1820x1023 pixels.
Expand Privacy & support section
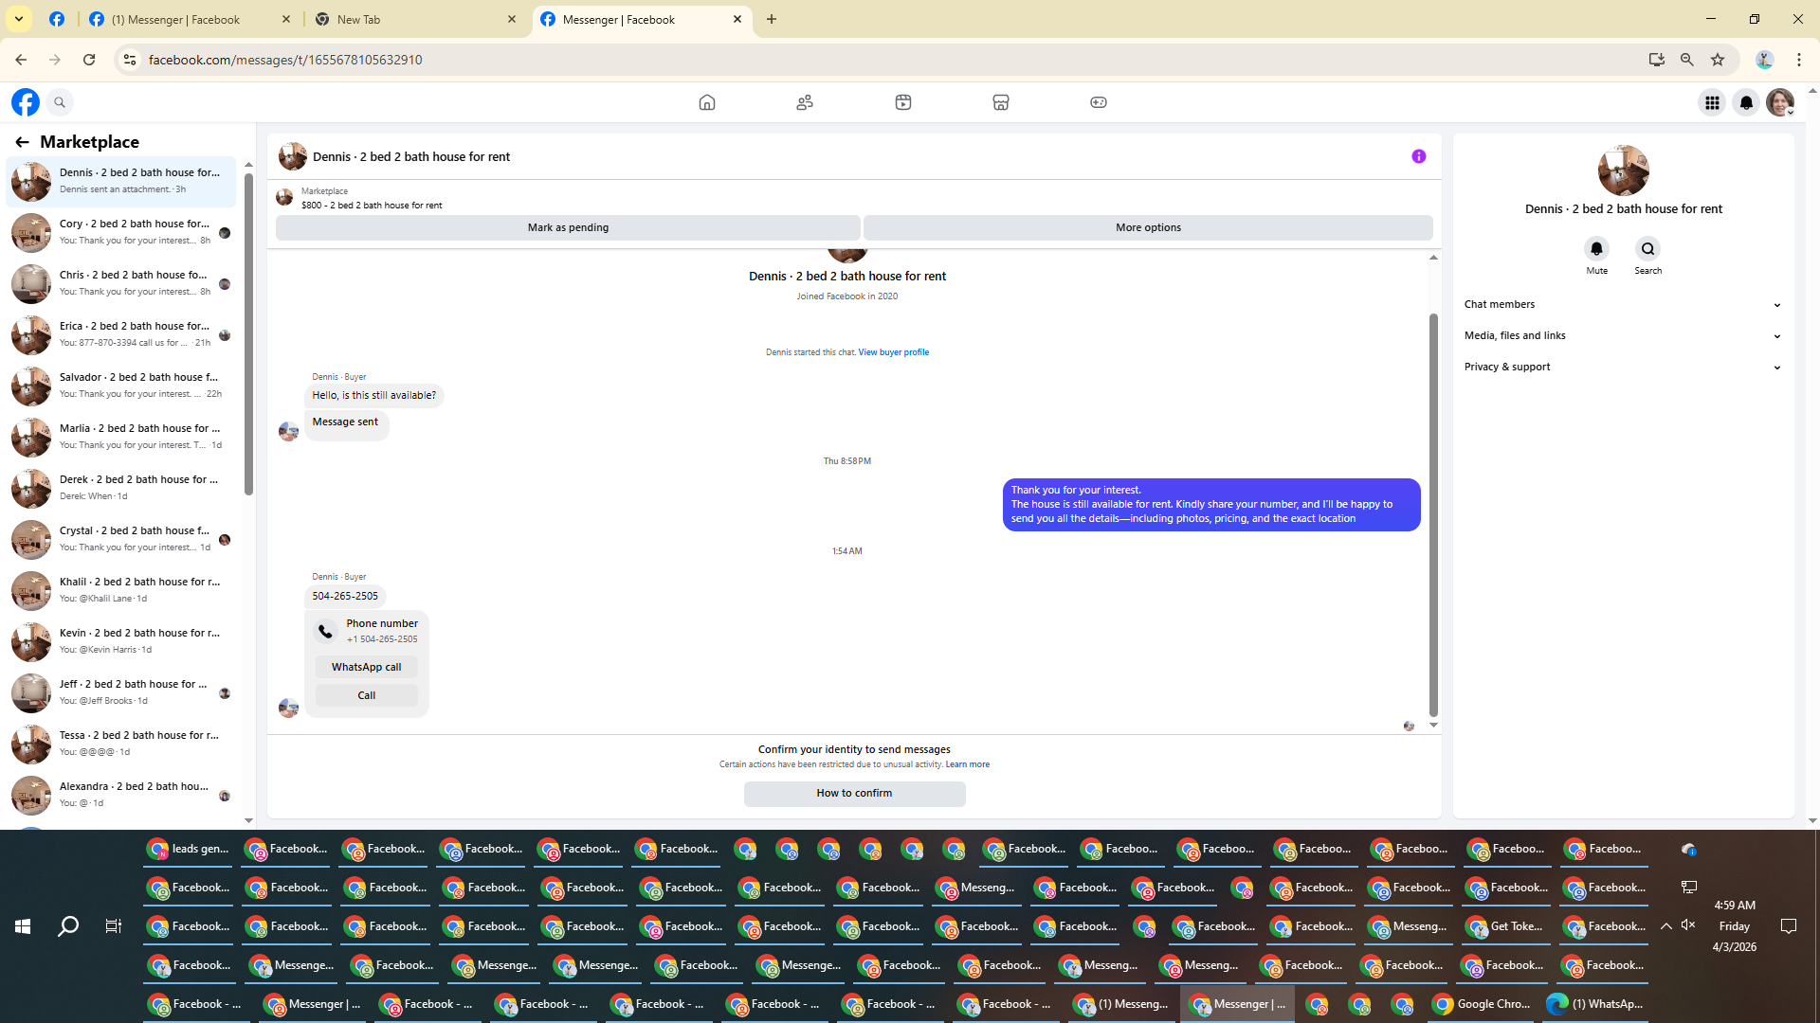pyautogui.click(x=1622, y=367)
